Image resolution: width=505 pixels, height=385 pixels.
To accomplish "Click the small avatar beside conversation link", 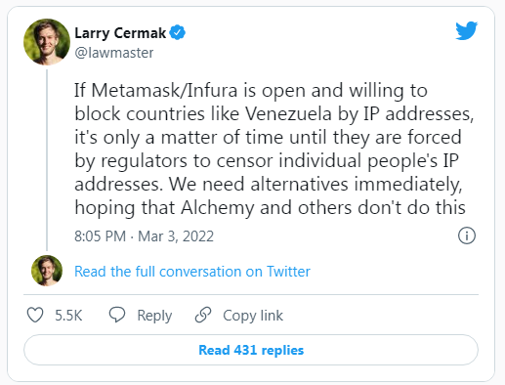I will [x=47, y=271].
